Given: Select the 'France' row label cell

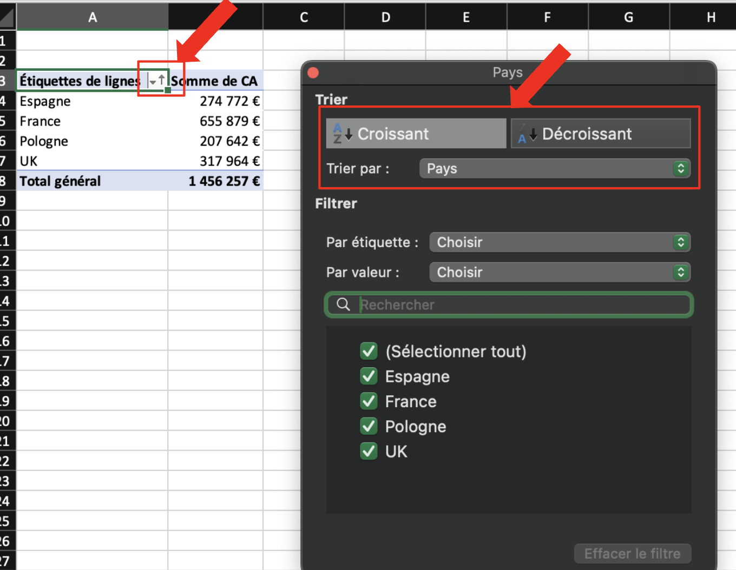Looking at the screenshot, I should [93, 121].
